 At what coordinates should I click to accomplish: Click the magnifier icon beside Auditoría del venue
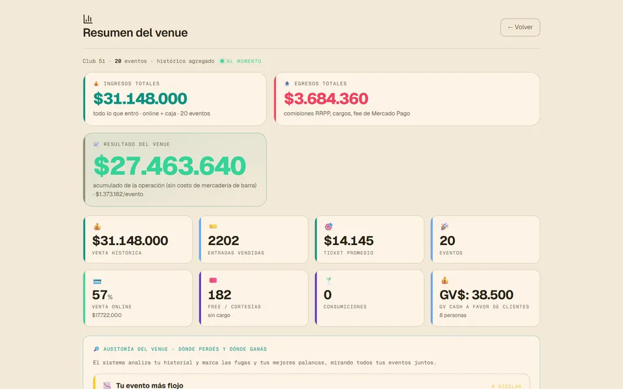point(96,349)
